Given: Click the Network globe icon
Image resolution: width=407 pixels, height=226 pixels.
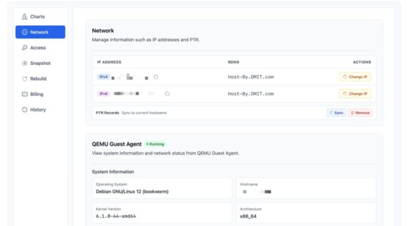Looking at the screenshot, I should pos(25,32).
